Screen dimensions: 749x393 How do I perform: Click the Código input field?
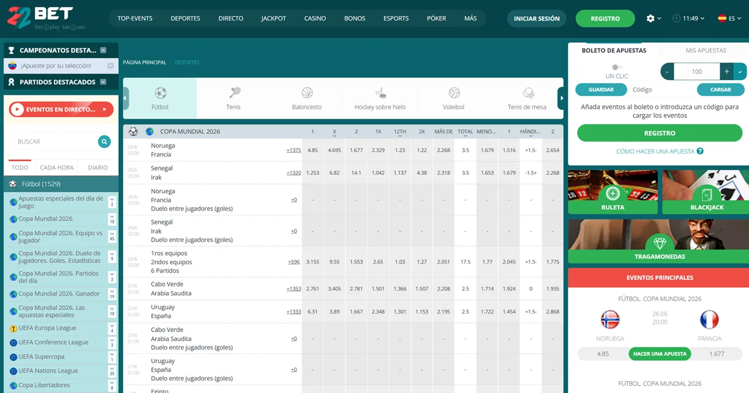(661, 89)
